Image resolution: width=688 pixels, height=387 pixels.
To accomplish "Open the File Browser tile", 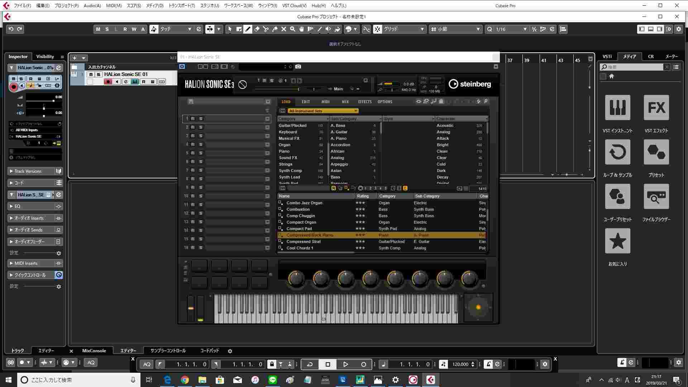I will tap(656, 196).
